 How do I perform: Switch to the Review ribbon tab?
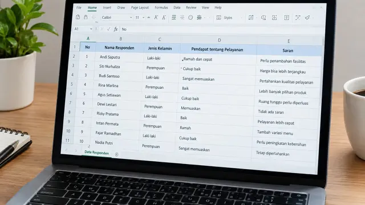[x=191, y=7]
